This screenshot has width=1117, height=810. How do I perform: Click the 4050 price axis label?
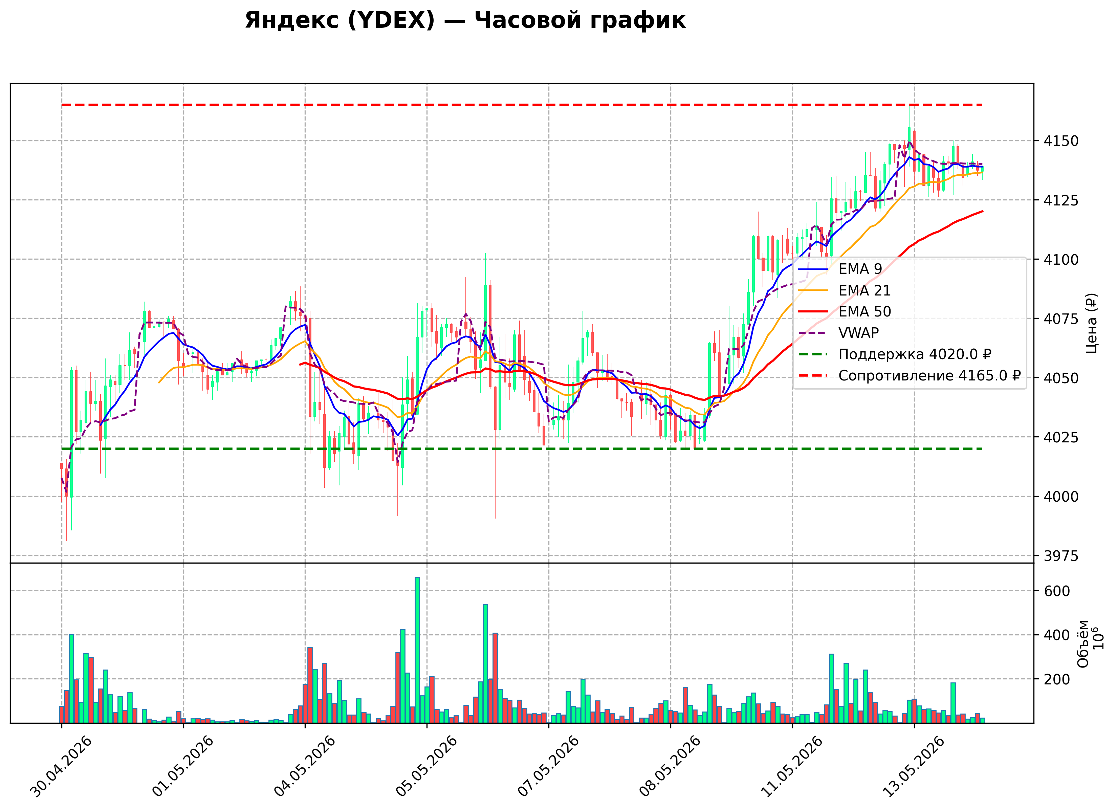pyautogui.click(x=1061, y=378)
